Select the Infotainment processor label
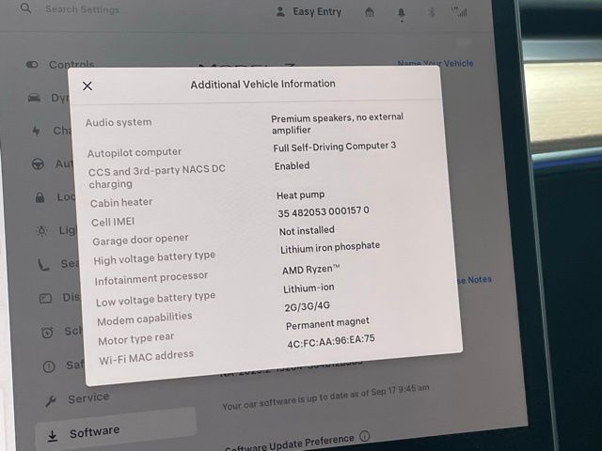 click(x=151, y=279)
